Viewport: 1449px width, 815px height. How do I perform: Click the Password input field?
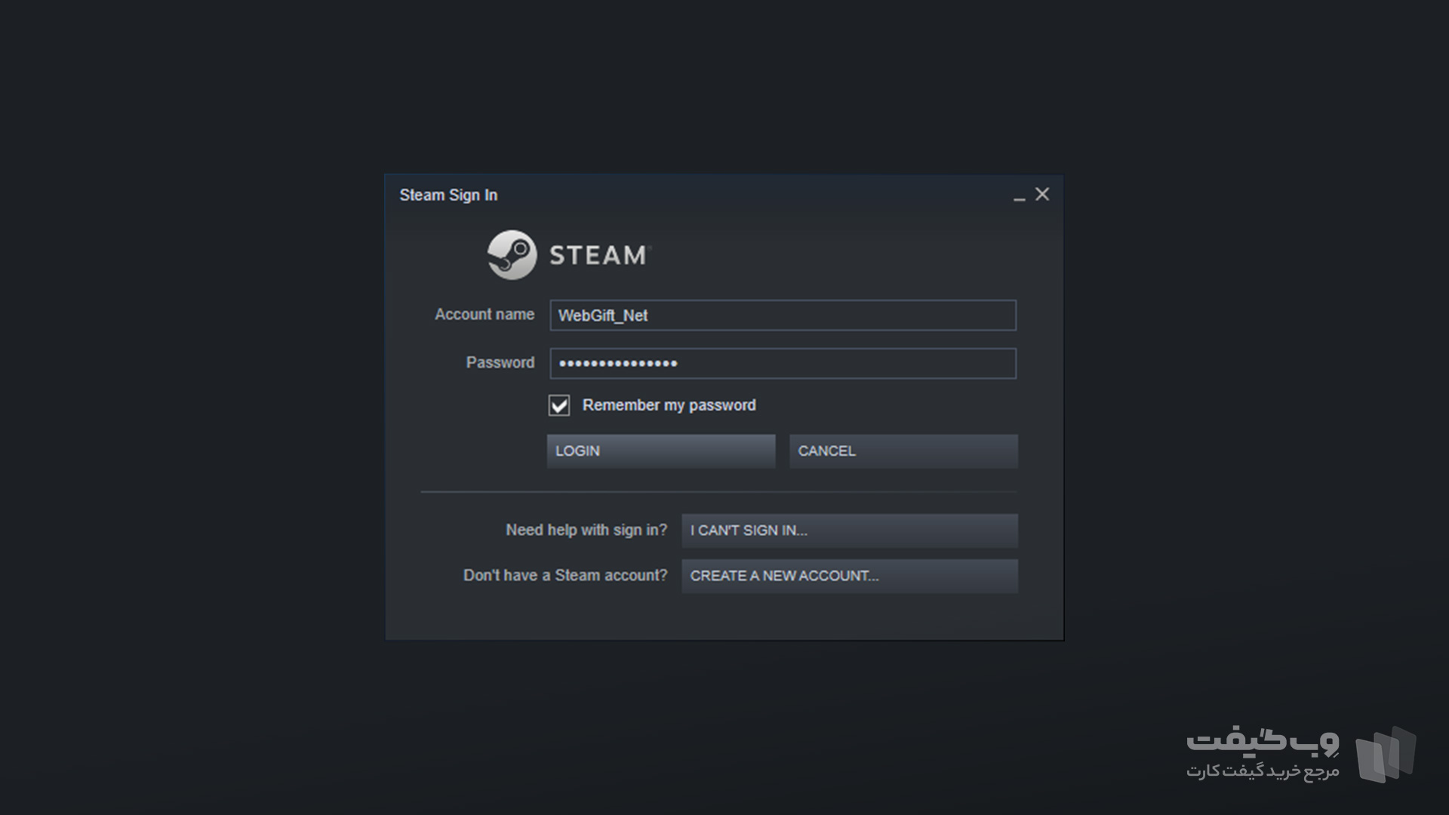783,364
